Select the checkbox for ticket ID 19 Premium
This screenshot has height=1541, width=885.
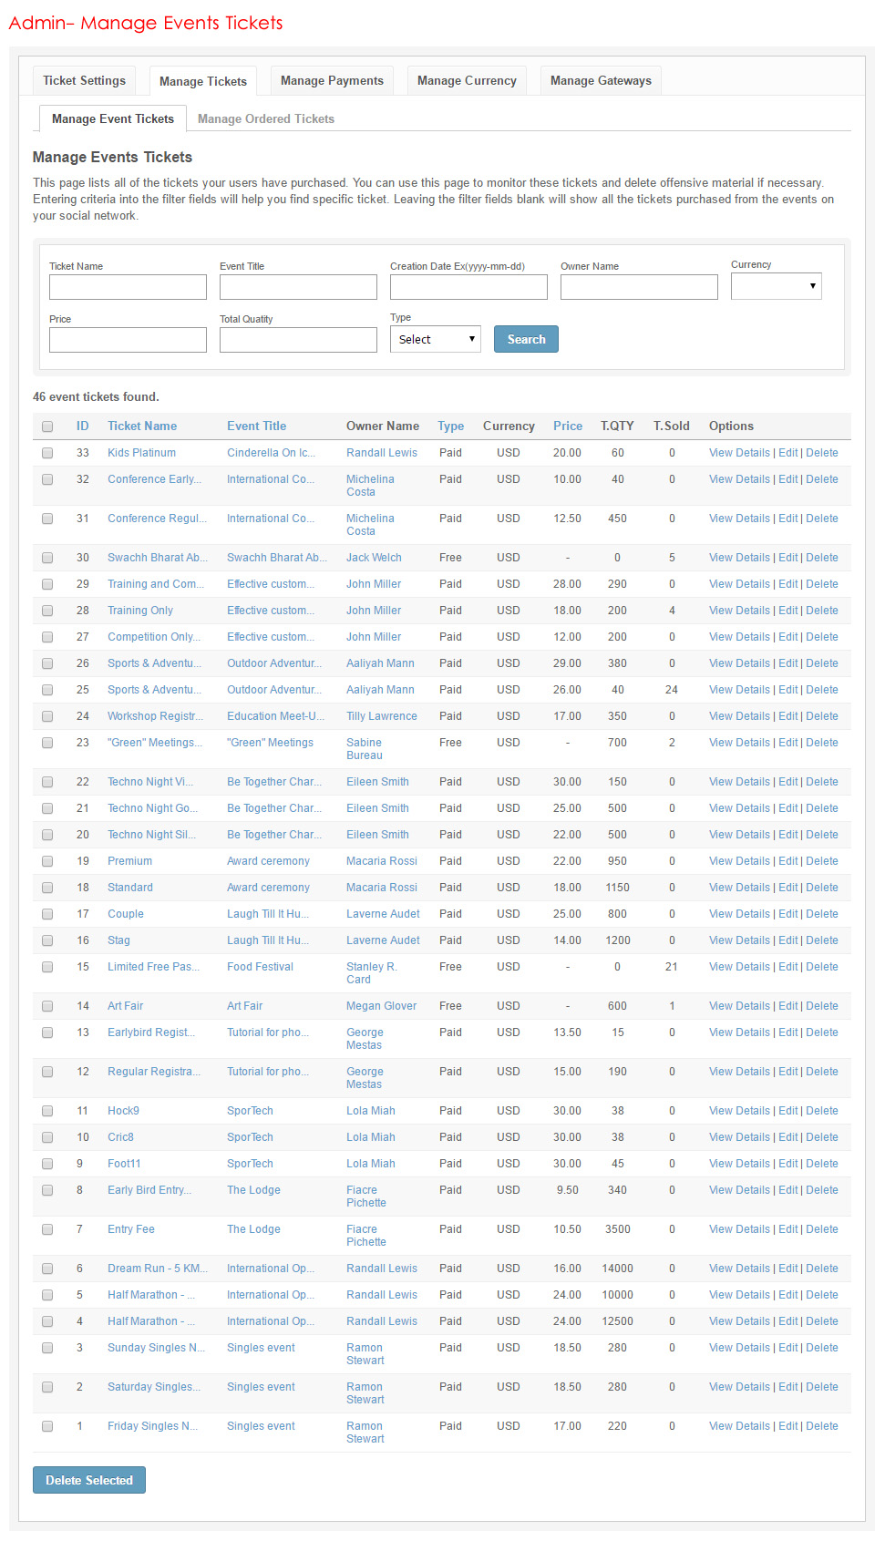coord(47,861)
